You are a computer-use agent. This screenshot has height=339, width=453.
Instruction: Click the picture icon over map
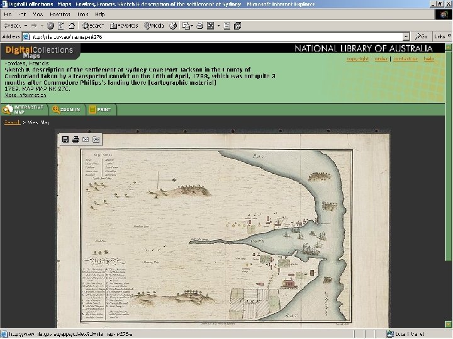point(96,139)
